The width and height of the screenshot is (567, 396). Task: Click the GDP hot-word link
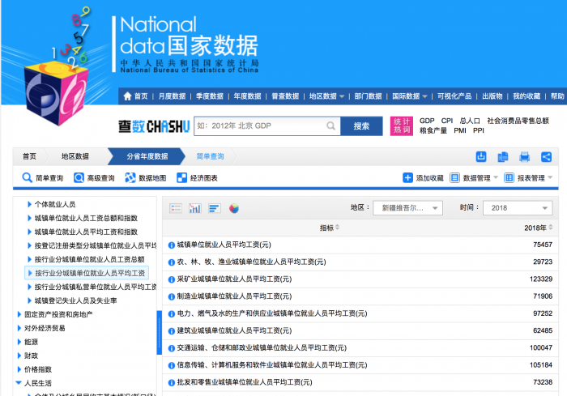click(426, 121)
